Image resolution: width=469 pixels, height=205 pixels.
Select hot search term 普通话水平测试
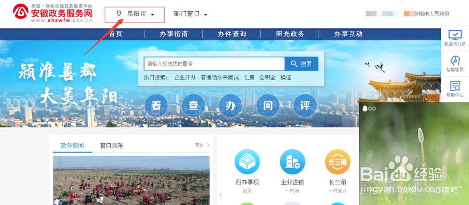(x=220, y=78)
